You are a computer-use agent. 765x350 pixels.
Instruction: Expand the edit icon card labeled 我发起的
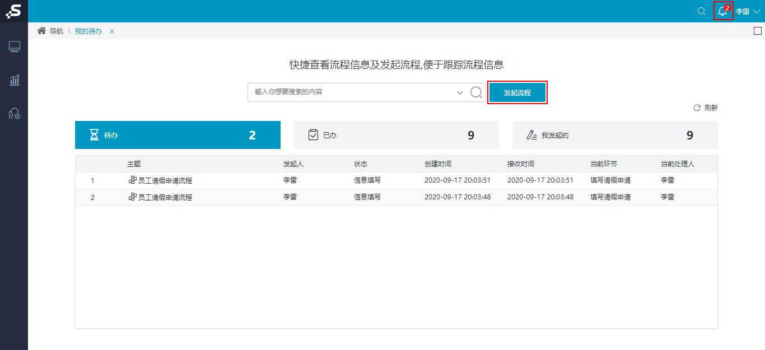(530, 134)
